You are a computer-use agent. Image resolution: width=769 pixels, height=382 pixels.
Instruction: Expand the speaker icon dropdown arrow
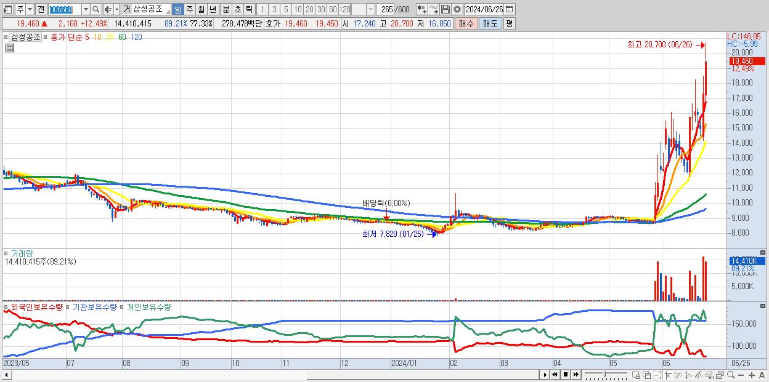[x=116, y=9]
